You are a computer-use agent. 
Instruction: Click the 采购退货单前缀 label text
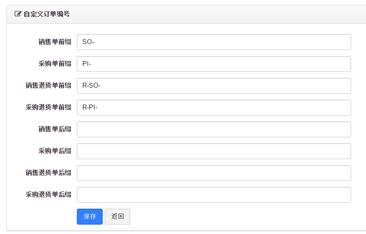click(48, 108)
